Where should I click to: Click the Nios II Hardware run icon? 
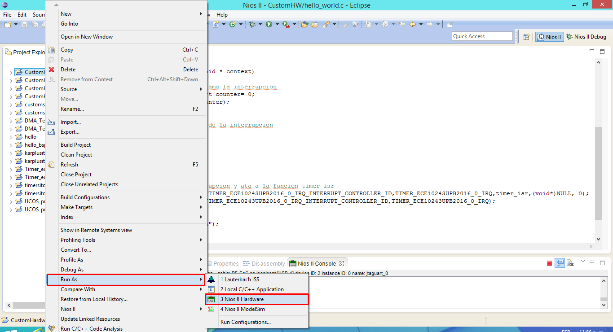coord(211,299)
